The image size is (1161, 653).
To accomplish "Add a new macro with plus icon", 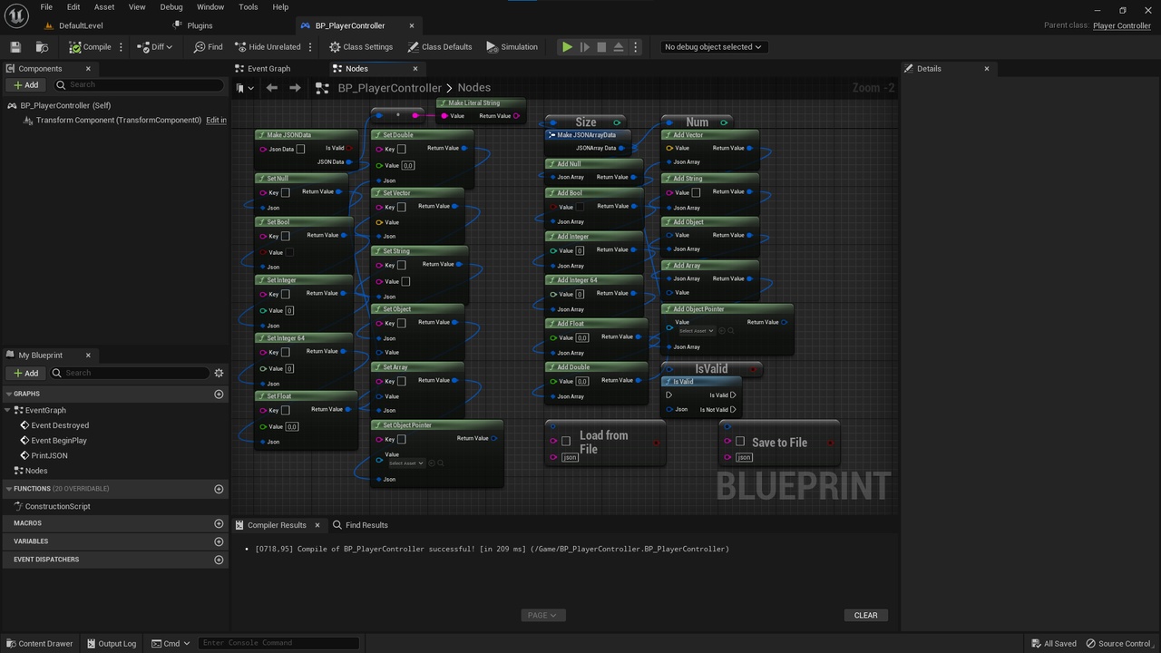I will (219, 523).
